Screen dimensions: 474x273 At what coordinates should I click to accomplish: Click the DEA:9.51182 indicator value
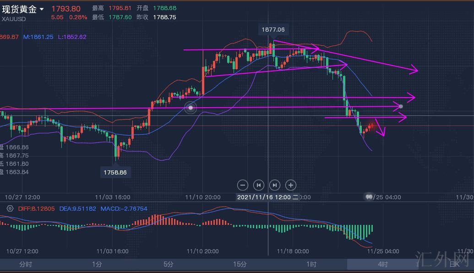77,208
